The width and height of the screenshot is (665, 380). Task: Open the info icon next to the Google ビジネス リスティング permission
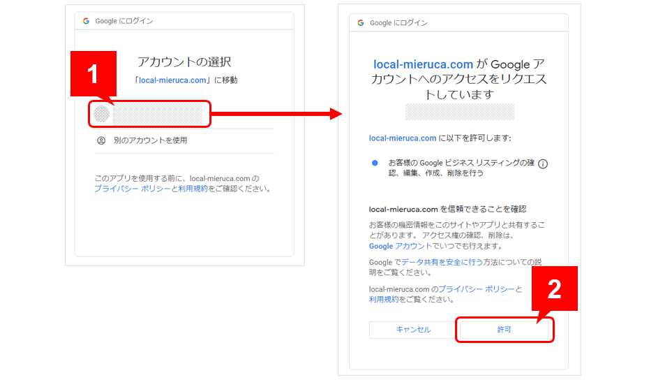pyautogui.click(x=543, y=163)
